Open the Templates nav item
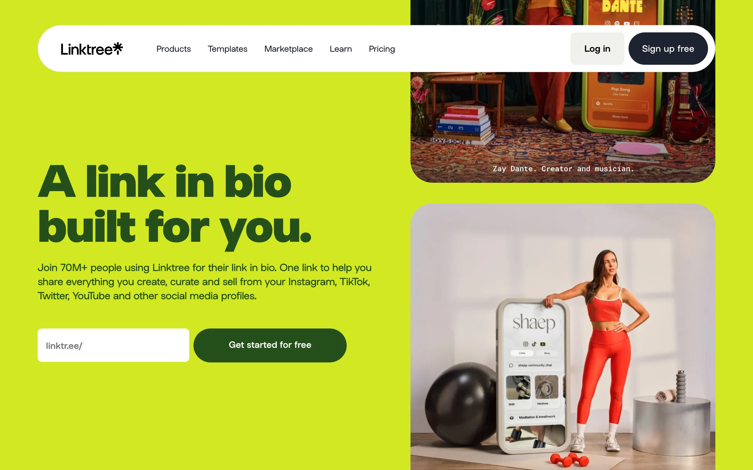 click(x=227, y=49)
